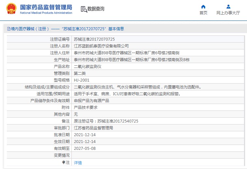
Task: Click the 附件 row label
Action: coord(66,108)
